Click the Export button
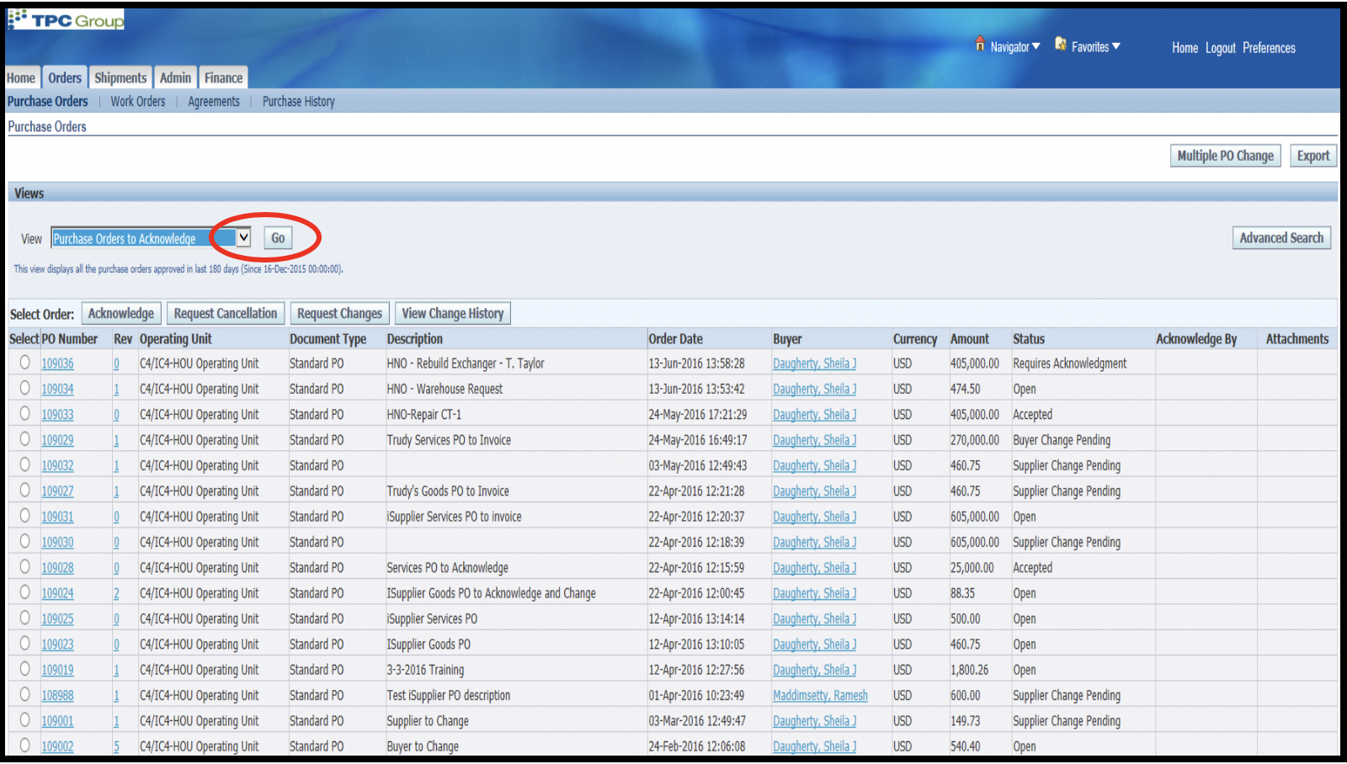Viewport: 1347px width, 764px height. 1313,156
